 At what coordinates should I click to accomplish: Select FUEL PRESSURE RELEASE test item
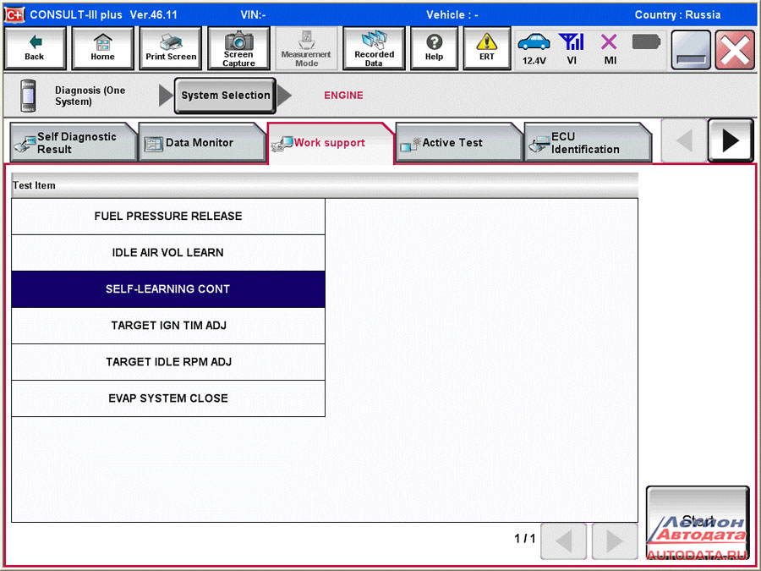coord(168,217)
